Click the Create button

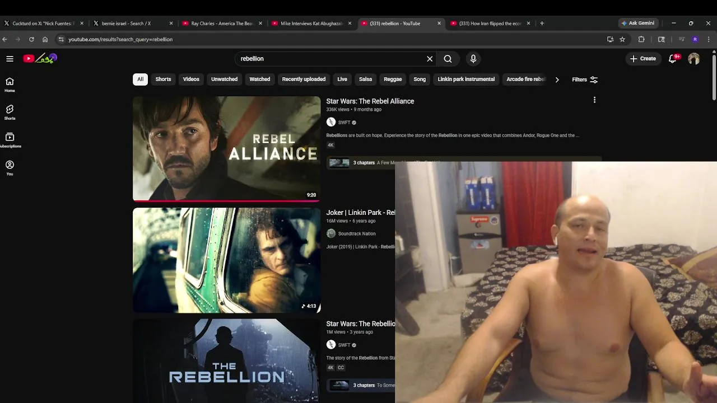click(x=643, y=59)
